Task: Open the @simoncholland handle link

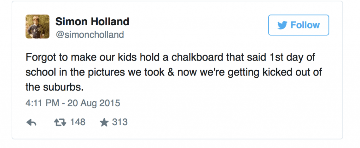Action: (x=90, y=34)
